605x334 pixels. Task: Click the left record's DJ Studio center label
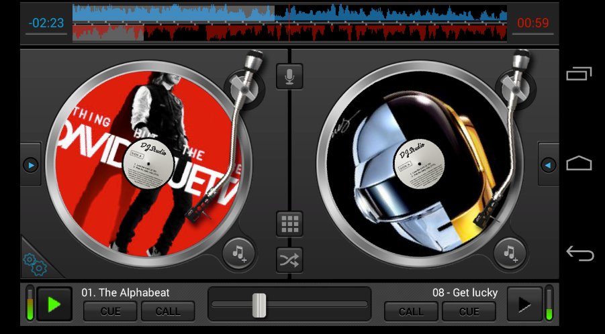[x=148, y=164]
